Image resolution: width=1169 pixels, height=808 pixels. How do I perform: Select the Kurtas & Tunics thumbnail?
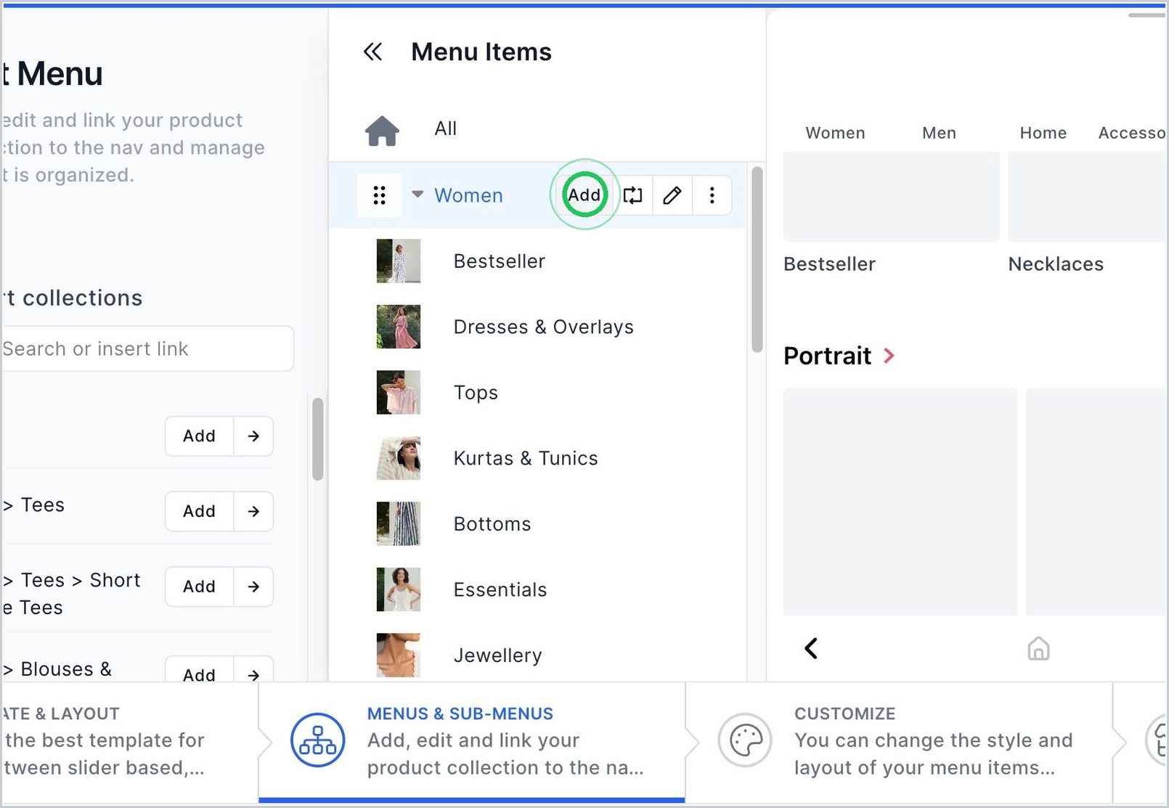pyautogui.click(x=398, y=458)
